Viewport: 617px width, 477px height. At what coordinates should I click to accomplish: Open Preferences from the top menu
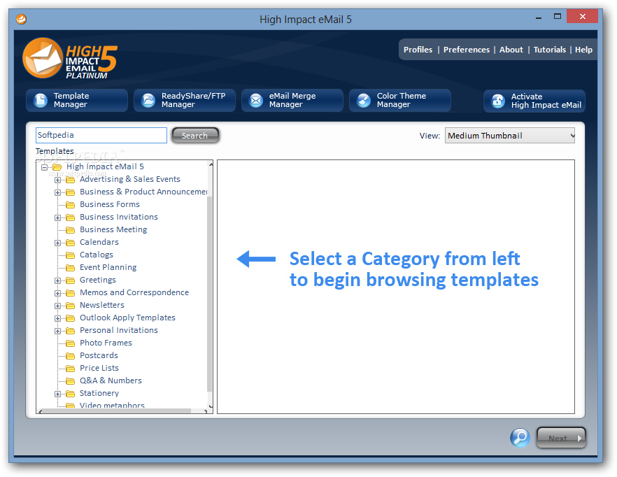tap(467, 50)
